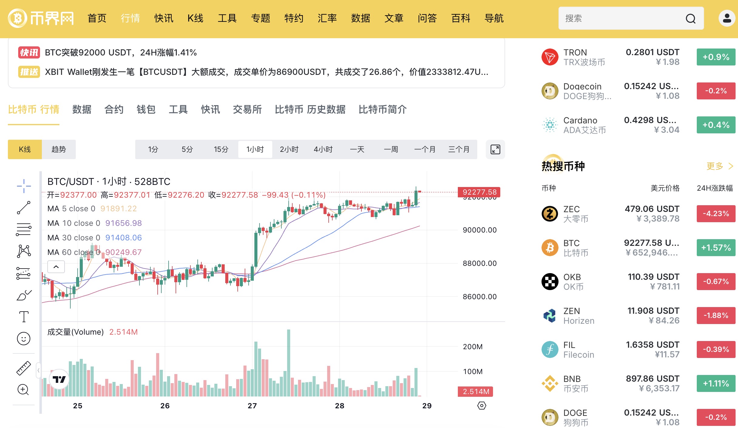Collapse the MA indicator legend
Image resolution: width=738 pixels, height=428 pixels.
56,267
